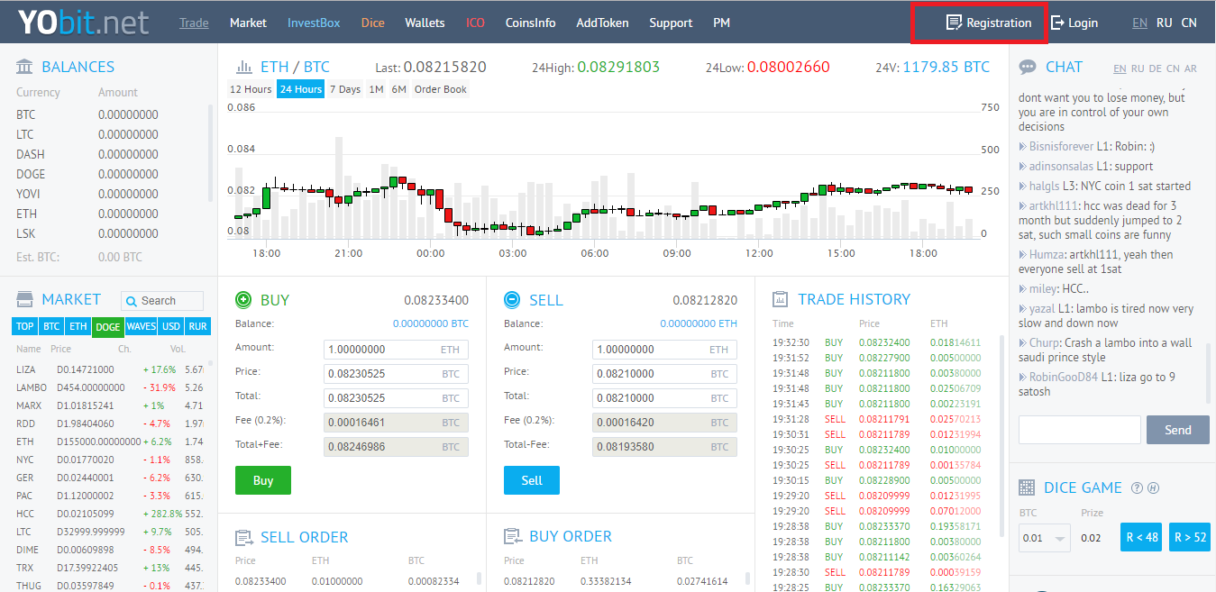Viewport: 1216px width, 592px height.
Task: Select the HCC market row
Action: 110,514
